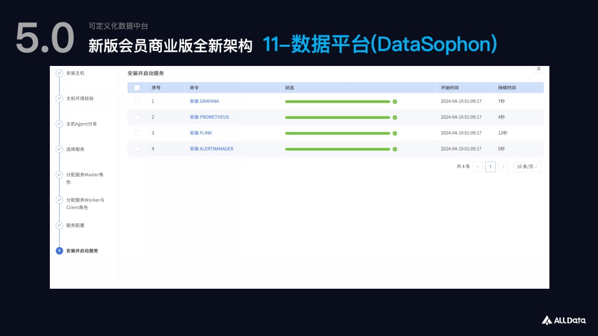The image size is (598, 336).
Task: Click the ALERTMANAGER install progress bar
Action: [338, 149]
